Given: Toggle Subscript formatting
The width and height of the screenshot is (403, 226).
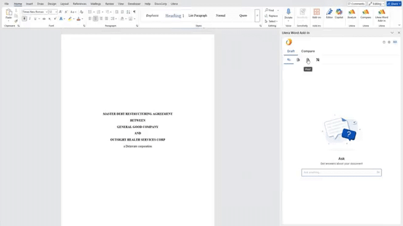Looking at the screenshot, I should point(50,19).
